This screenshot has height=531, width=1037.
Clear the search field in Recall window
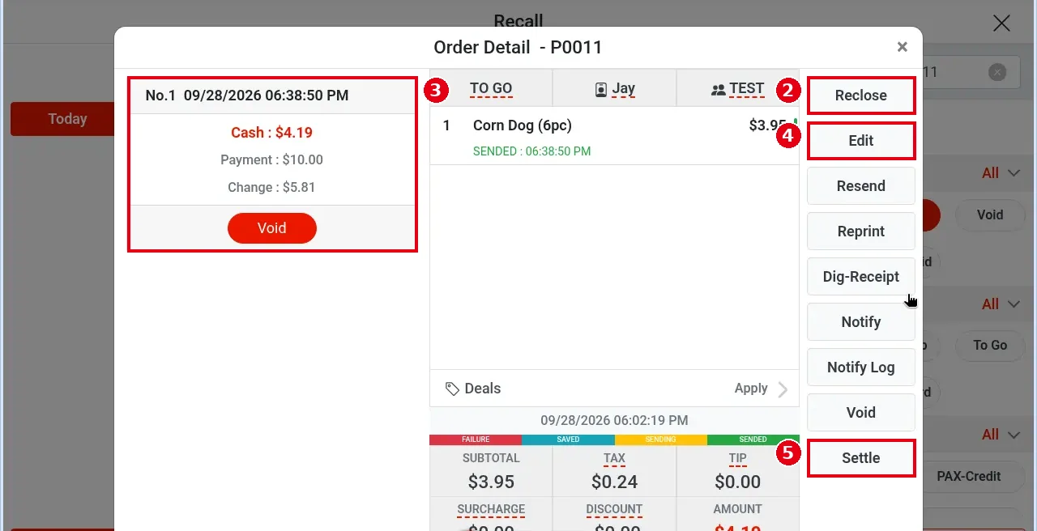[997, 72]
